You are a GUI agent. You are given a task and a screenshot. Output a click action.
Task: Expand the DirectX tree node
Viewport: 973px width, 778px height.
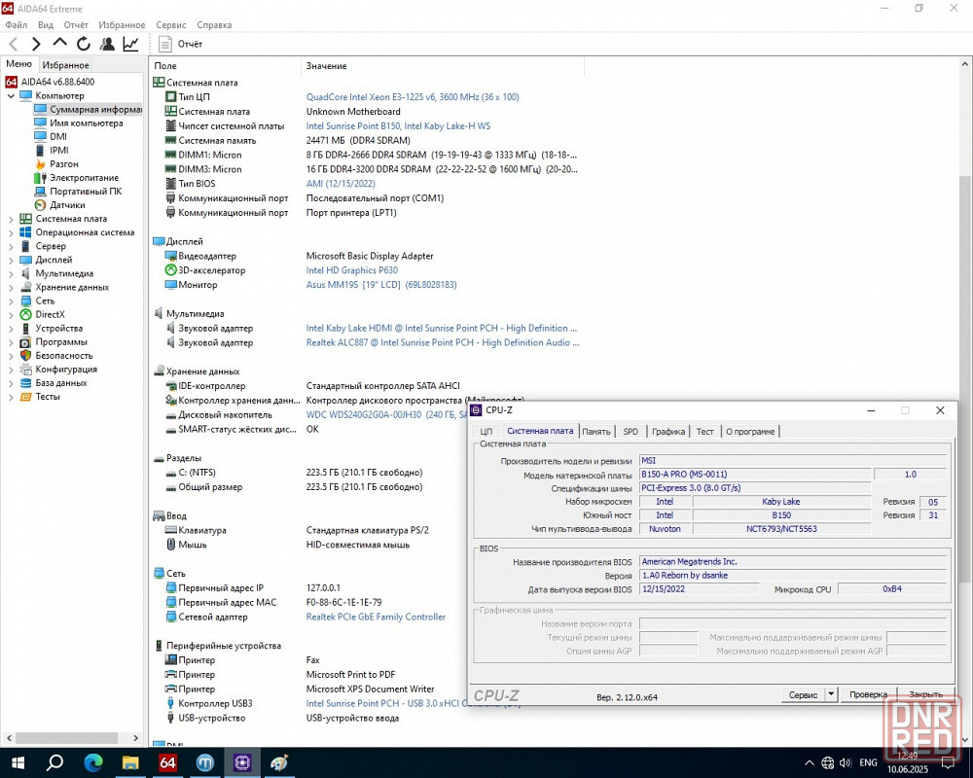click(x=11, y=314)
